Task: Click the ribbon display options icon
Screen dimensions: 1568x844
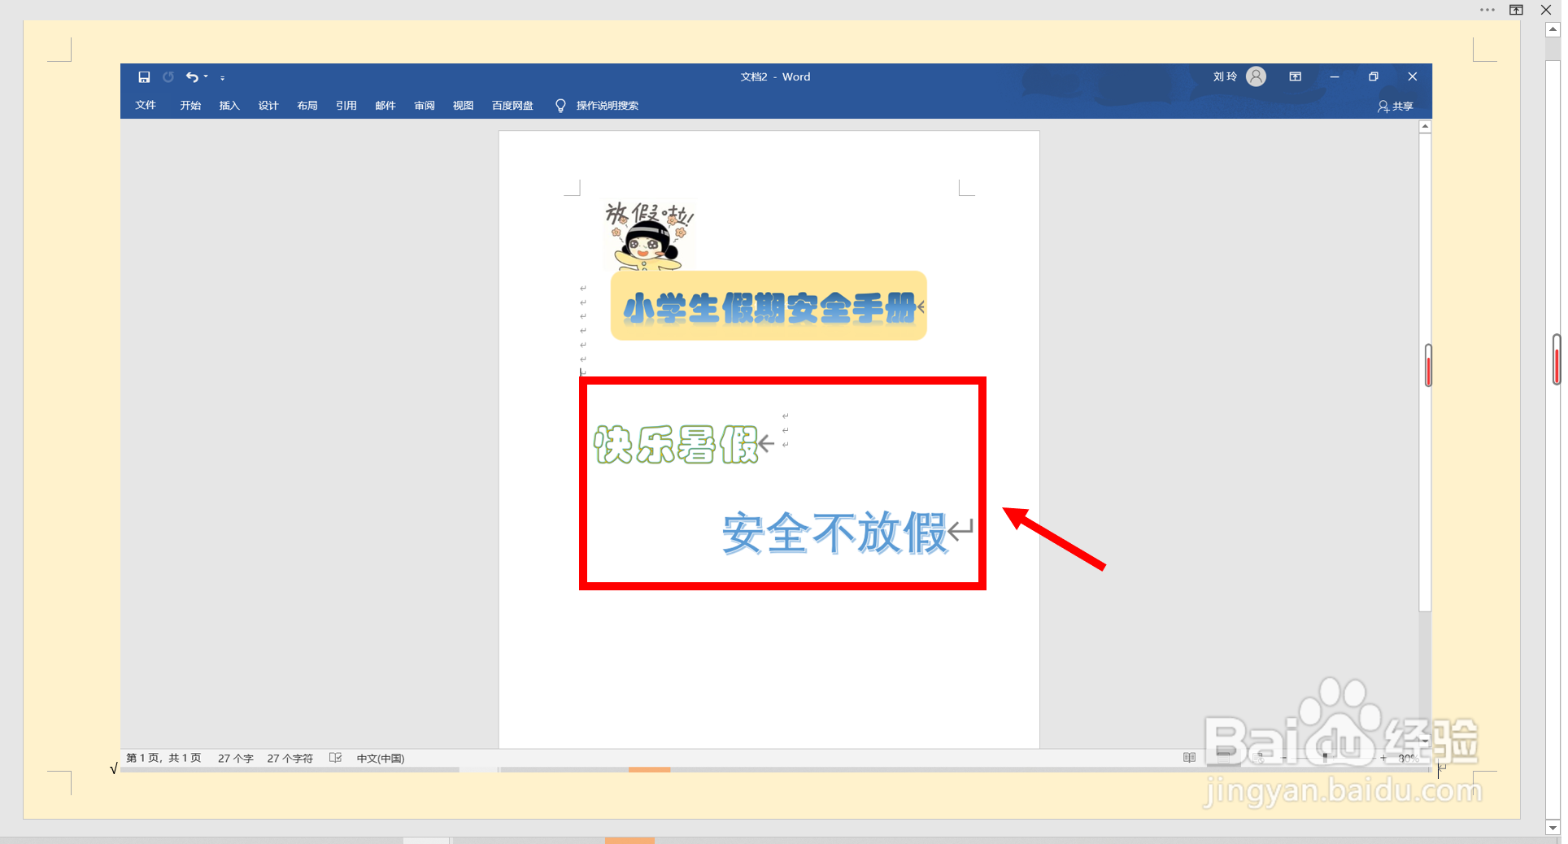Action: (1295, 76)
